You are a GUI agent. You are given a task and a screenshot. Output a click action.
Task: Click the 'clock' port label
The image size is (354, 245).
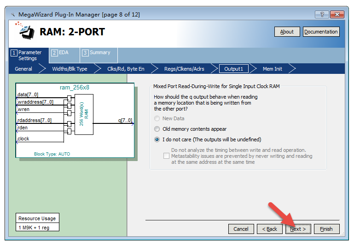point(23,139)
